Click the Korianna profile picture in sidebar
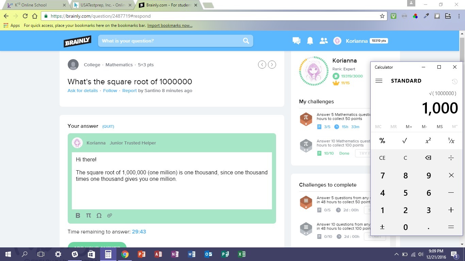The image size is (465, 261). [314, 71]
